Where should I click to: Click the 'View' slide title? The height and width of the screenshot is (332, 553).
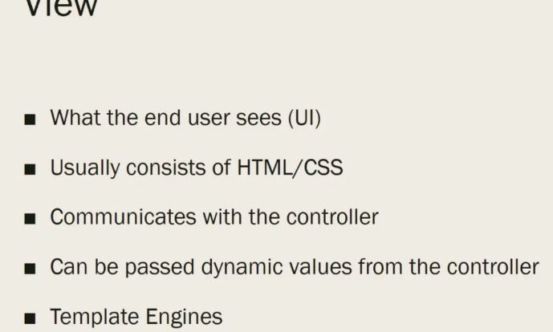(x=61, y=7)
